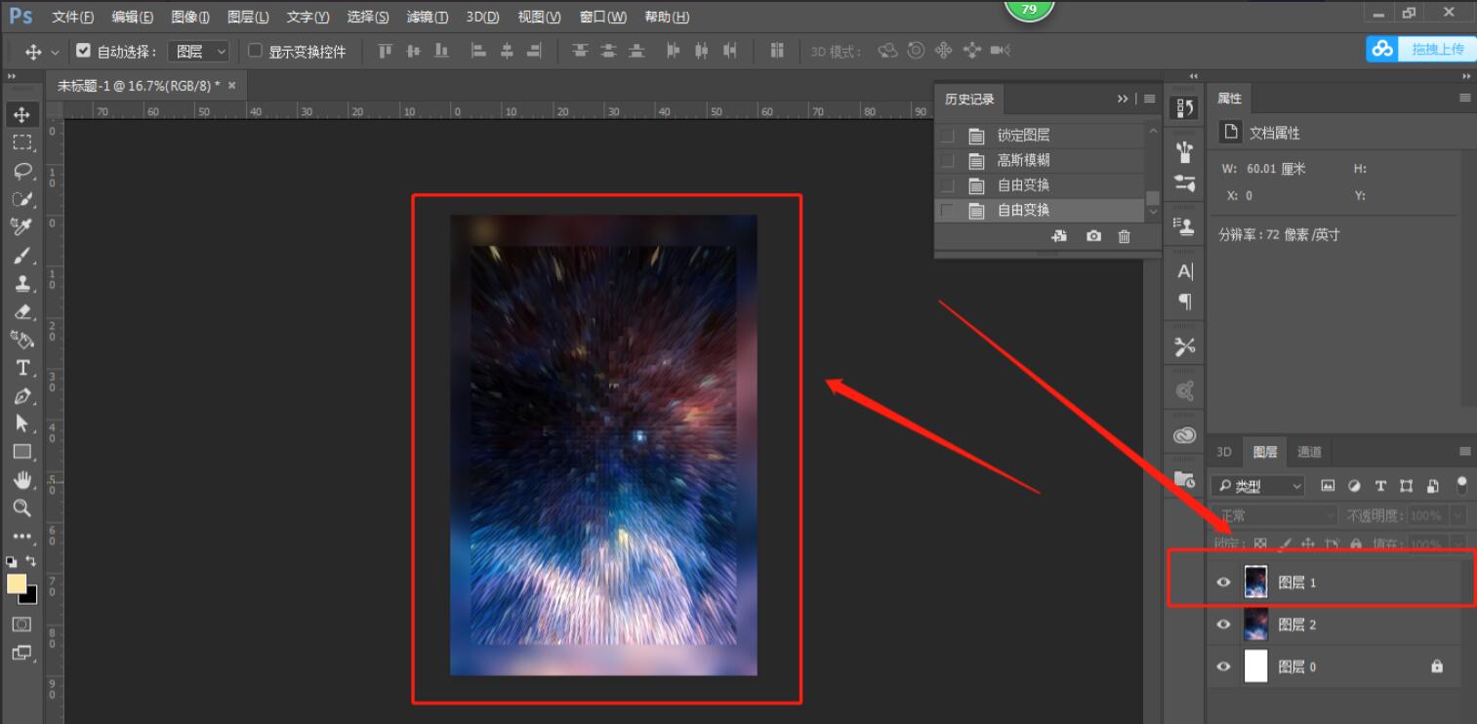Open the History panel menu
1477x724 pixels.
pyautogui.click(x=1149, y=99)
